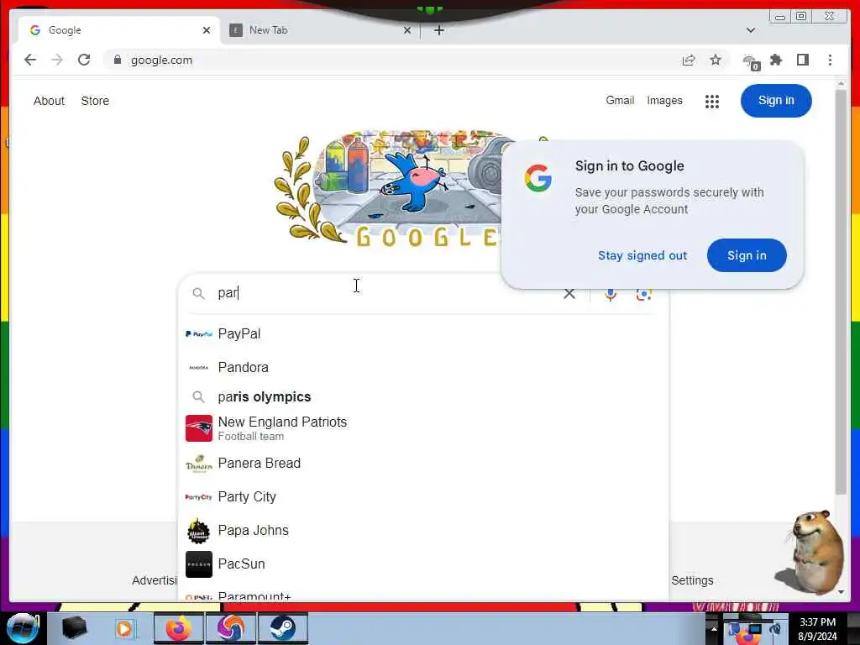Select the Papa Johns suggestion
This screenshot has height=645, width=860.
pyautogui.click(x=423, y=531)
